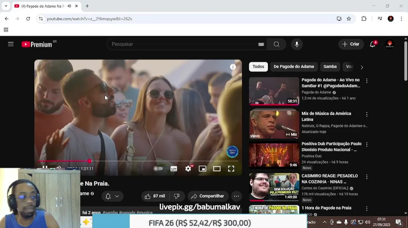The width and height of the screenshot is (408, 228).
Task: Open the vevo Mix thumbnail
Action: pyautogui.click(x=274, y=124)
